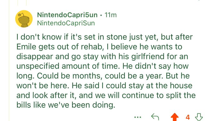Select the comment body paragraph
212x121 pixels.
point(106,71)
